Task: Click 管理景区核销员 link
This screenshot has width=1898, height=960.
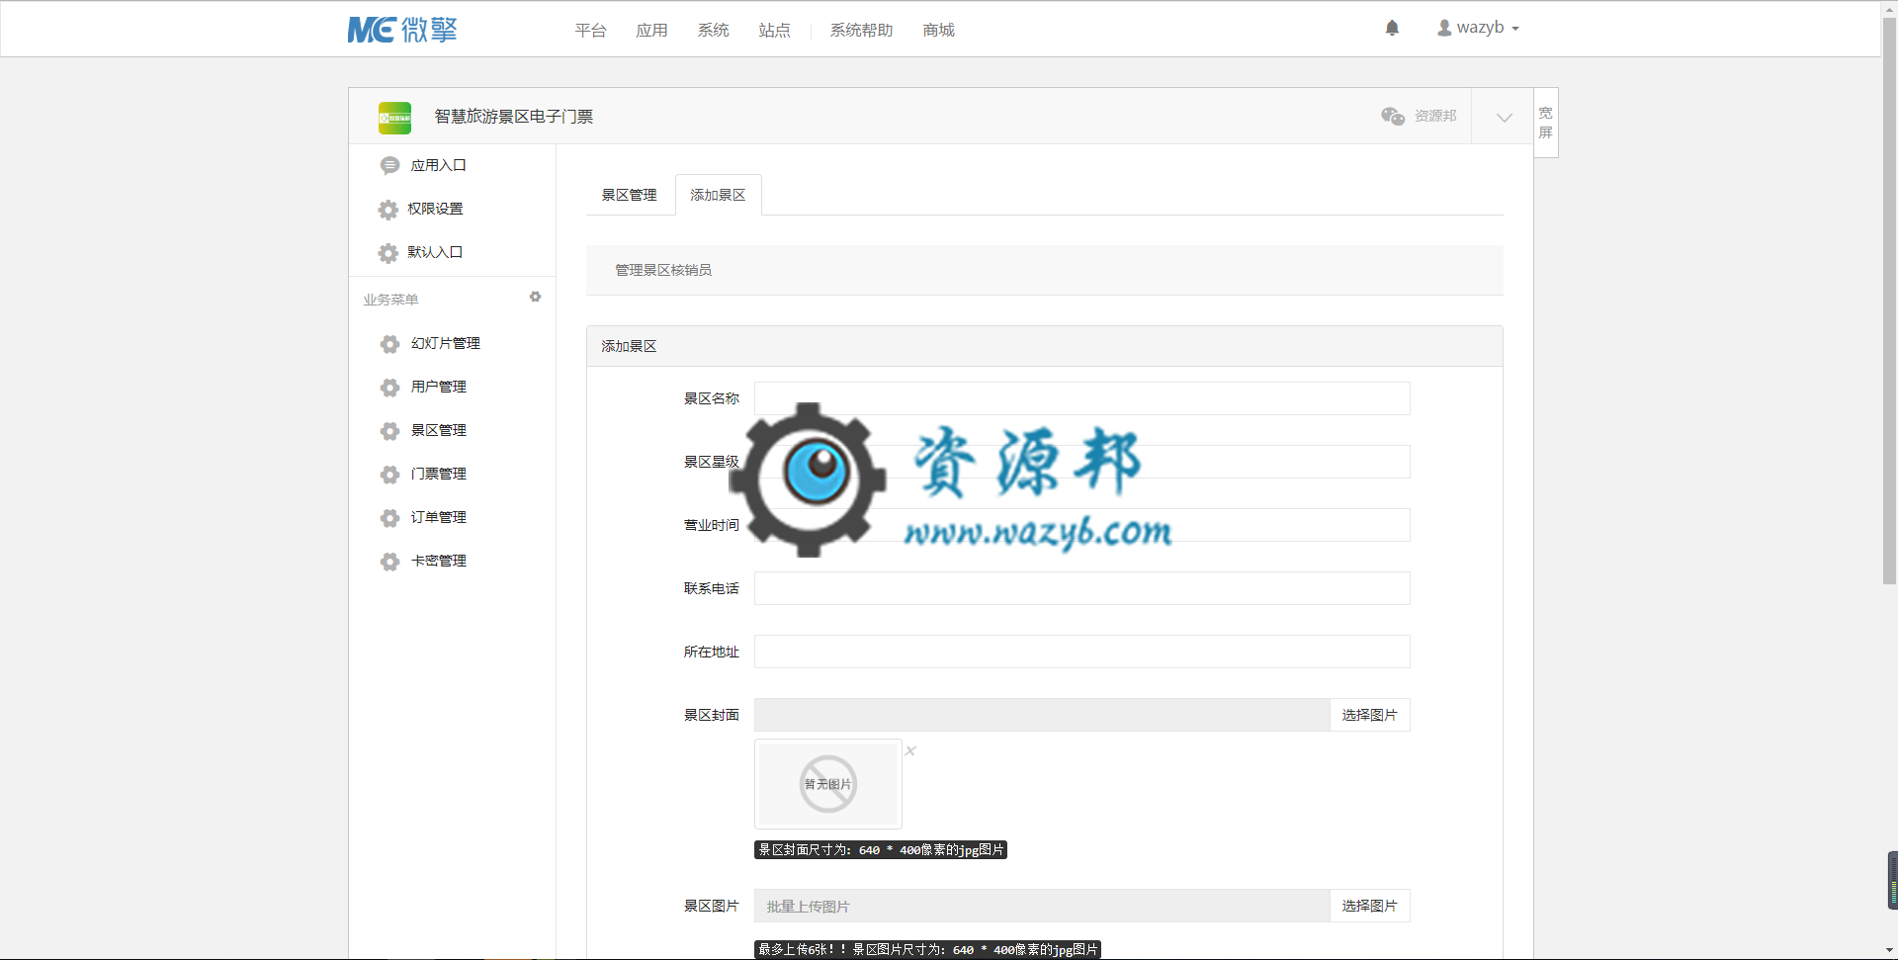Action: click(663, 270)
